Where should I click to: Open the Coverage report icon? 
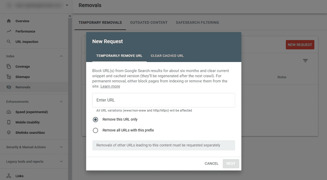tap(9, 66)
